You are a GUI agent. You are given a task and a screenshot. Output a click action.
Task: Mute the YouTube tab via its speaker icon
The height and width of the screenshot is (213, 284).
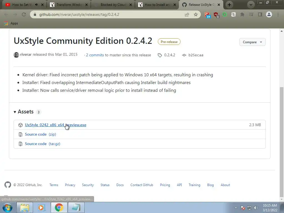[36, 5]
